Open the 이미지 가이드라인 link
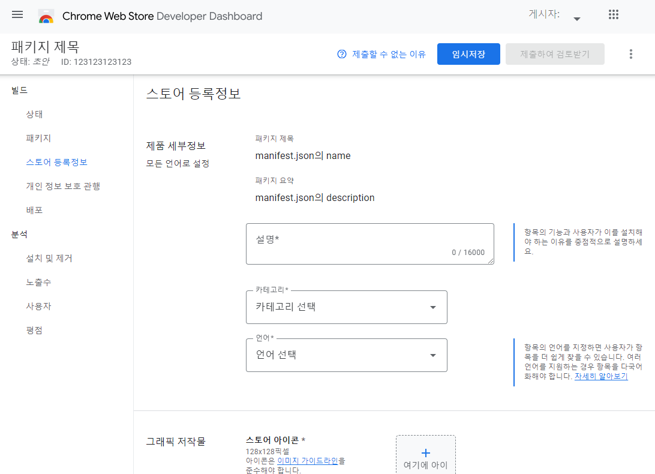The height and width of the screenshot is (474, 655). click(308, 461)
